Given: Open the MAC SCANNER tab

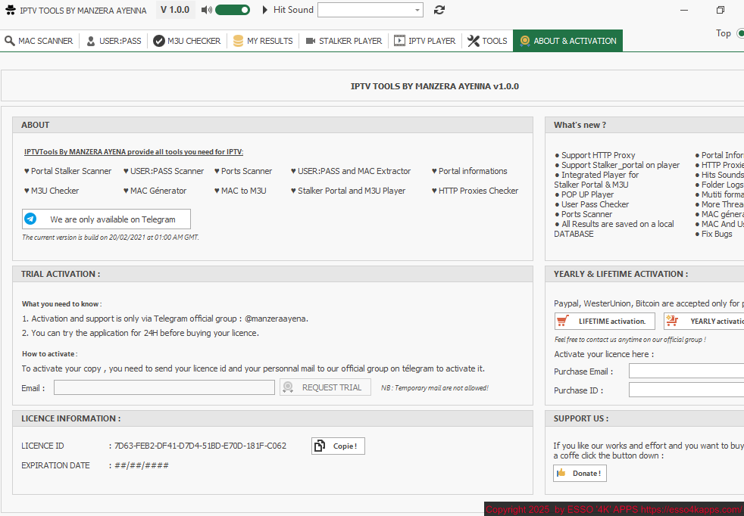Looking at the screenshot, I should click(39, 41).
